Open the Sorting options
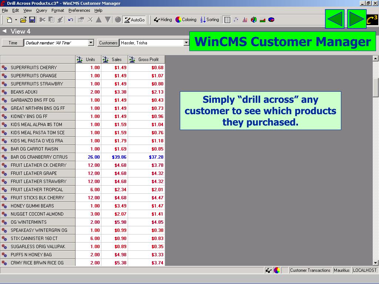This screenshot has height=284, width=379. click(209, 20)
